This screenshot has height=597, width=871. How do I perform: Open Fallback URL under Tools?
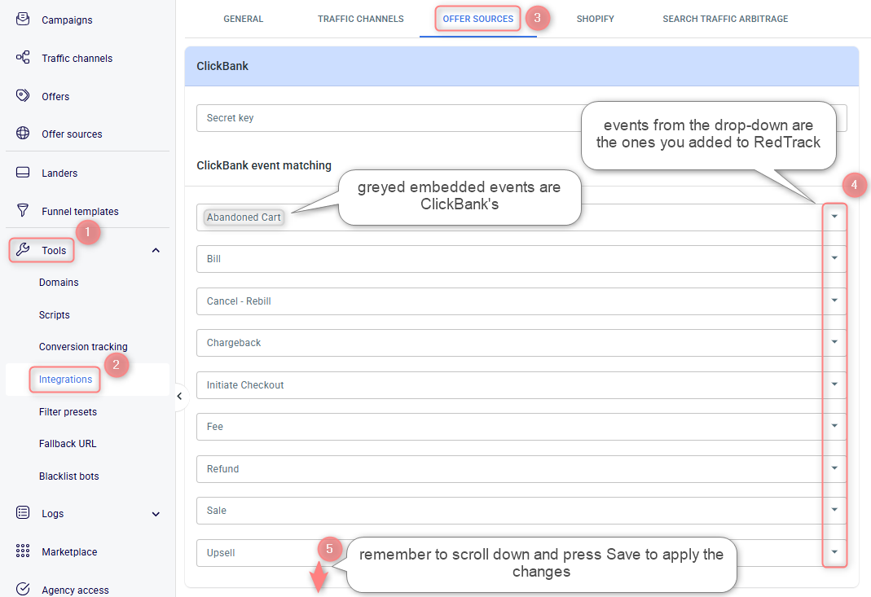coord(68,444)
